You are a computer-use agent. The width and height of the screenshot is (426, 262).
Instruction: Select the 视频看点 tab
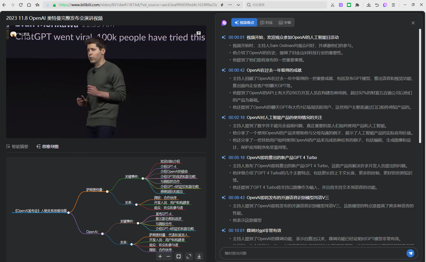click(x=244, y=23)
